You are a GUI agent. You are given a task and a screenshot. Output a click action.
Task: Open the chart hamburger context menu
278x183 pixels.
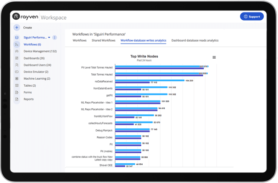214,57
